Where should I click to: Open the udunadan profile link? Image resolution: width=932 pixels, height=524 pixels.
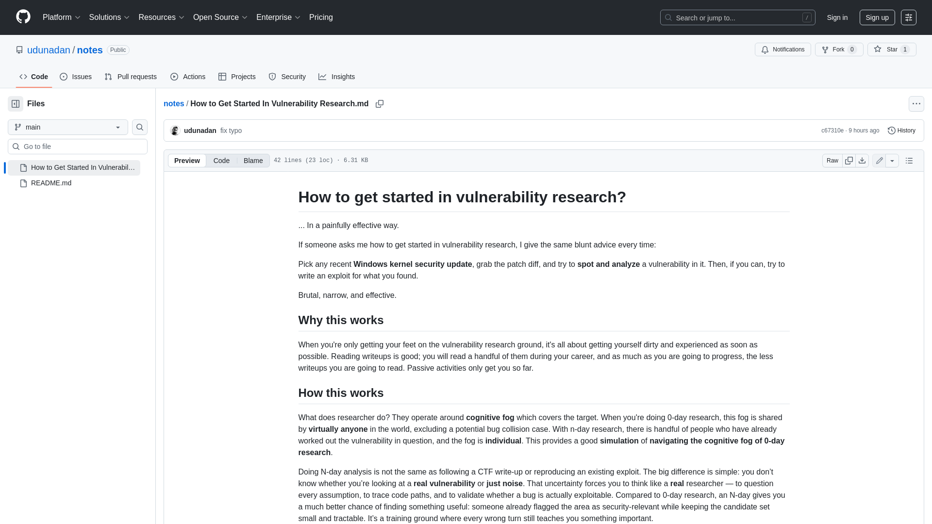click(x=49, y=50)
